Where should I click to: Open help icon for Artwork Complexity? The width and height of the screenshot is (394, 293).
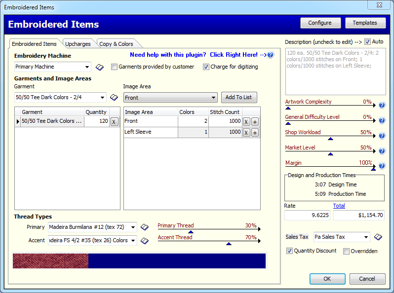382,105
